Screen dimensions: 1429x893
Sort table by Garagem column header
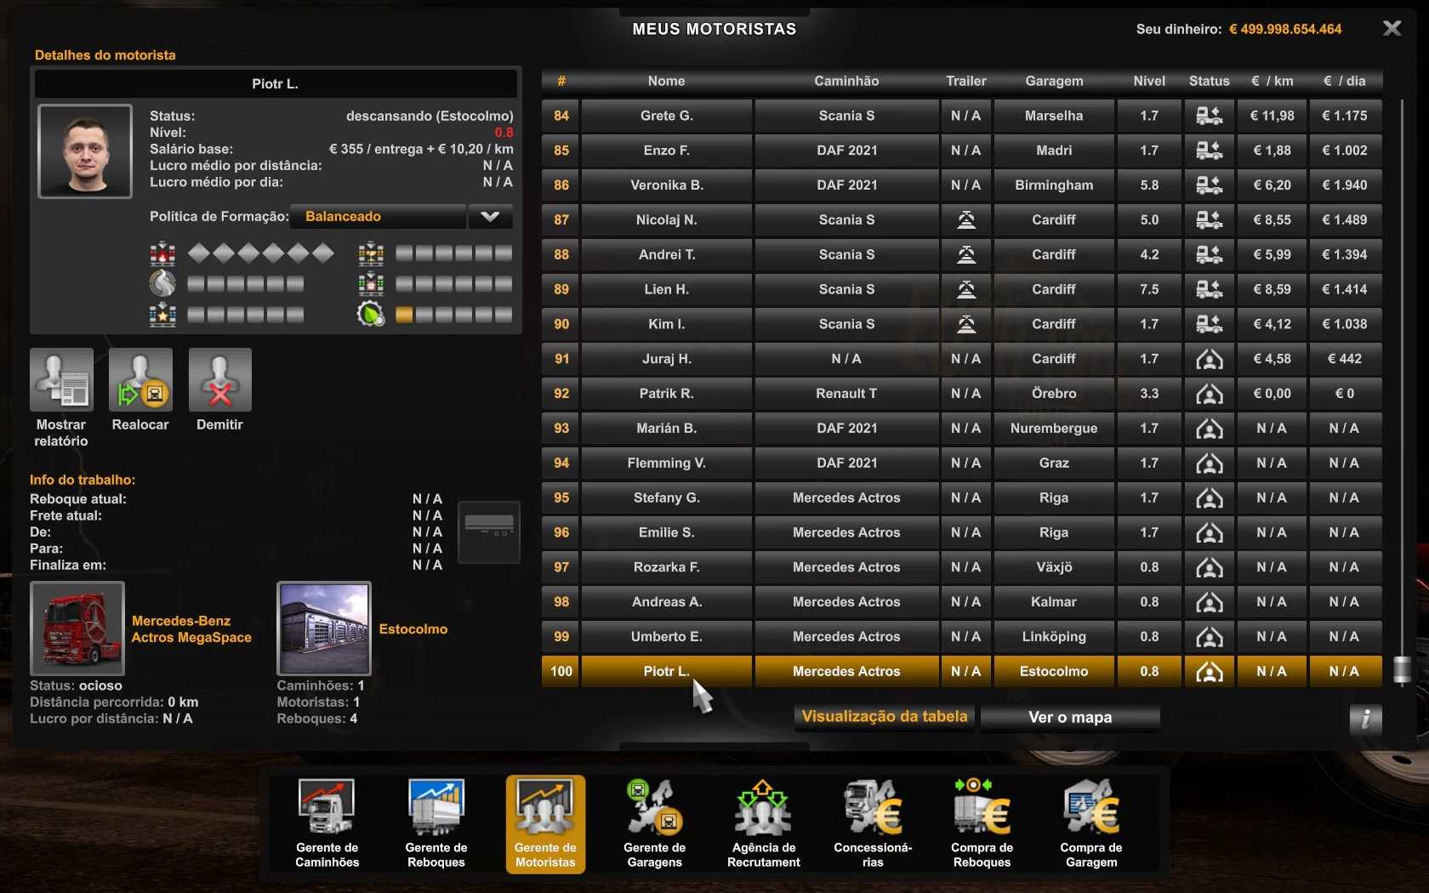(1053, 81)
